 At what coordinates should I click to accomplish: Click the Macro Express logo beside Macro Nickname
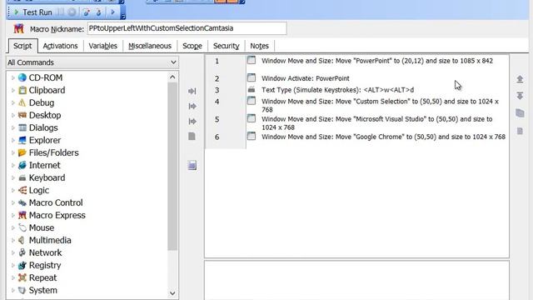click(18, 28)
